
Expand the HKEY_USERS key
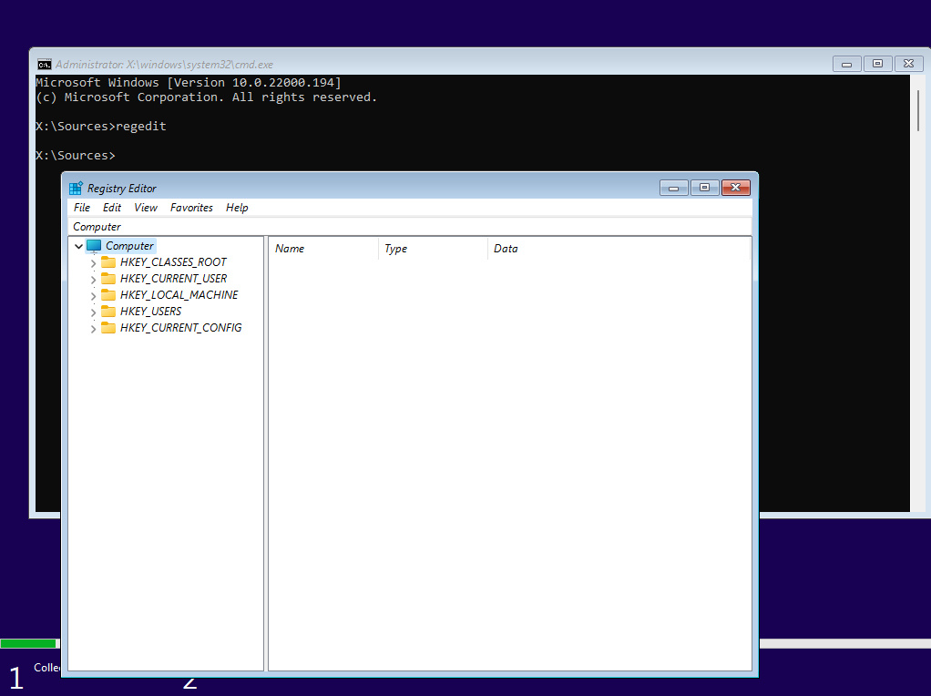click(93, 312)
